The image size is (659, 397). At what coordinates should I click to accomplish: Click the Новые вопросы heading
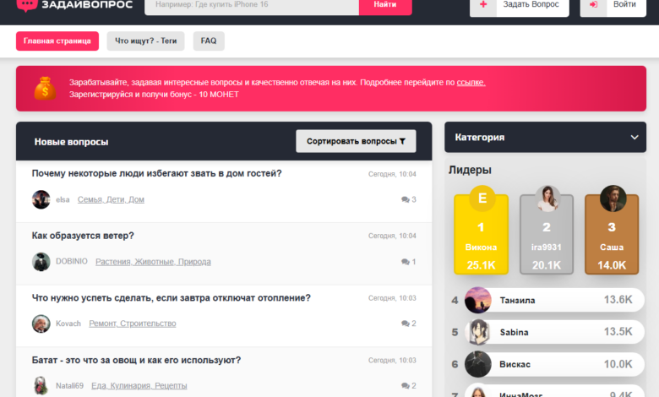[x=72, y=142]
